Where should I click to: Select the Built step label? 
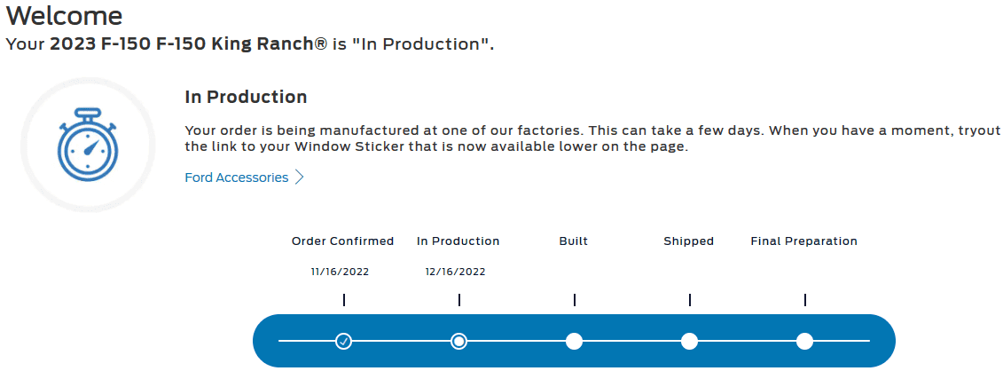click(x=573, y=241)
